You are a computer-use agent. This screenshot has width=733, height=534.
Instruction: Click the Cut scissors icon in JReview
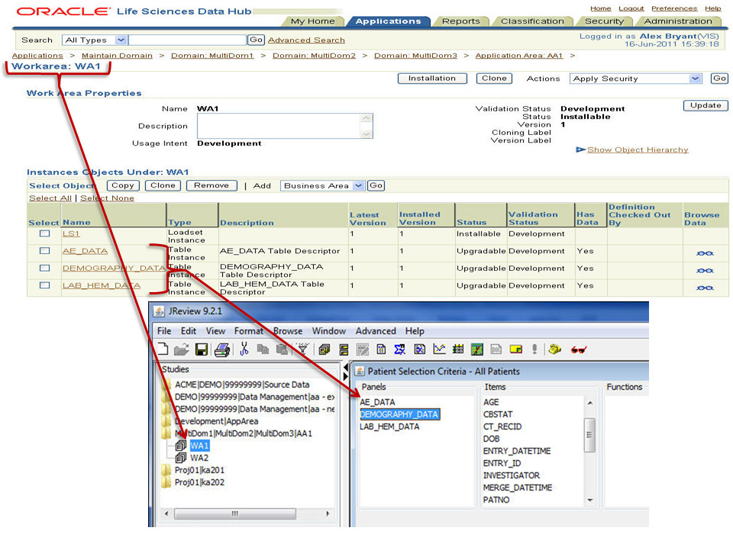244,349
